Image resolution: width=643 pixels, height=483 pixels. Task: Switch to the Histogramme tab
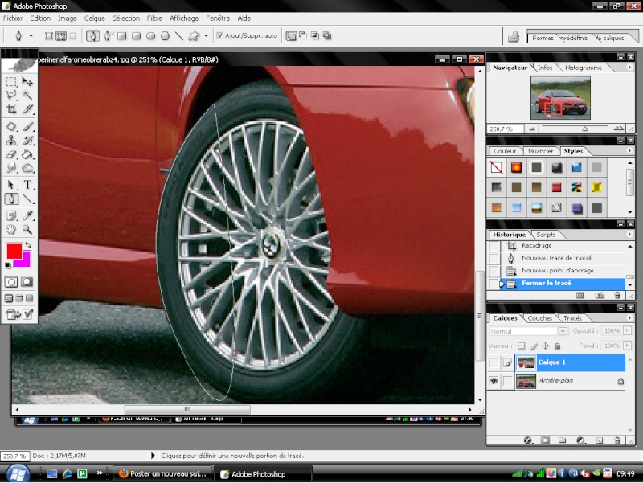[584, 68]
